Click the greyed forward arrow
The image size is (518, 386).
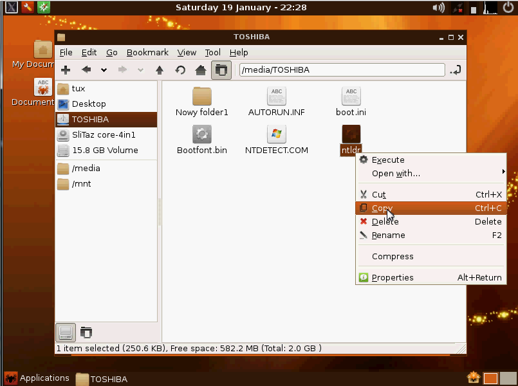[x=122, y=69]
